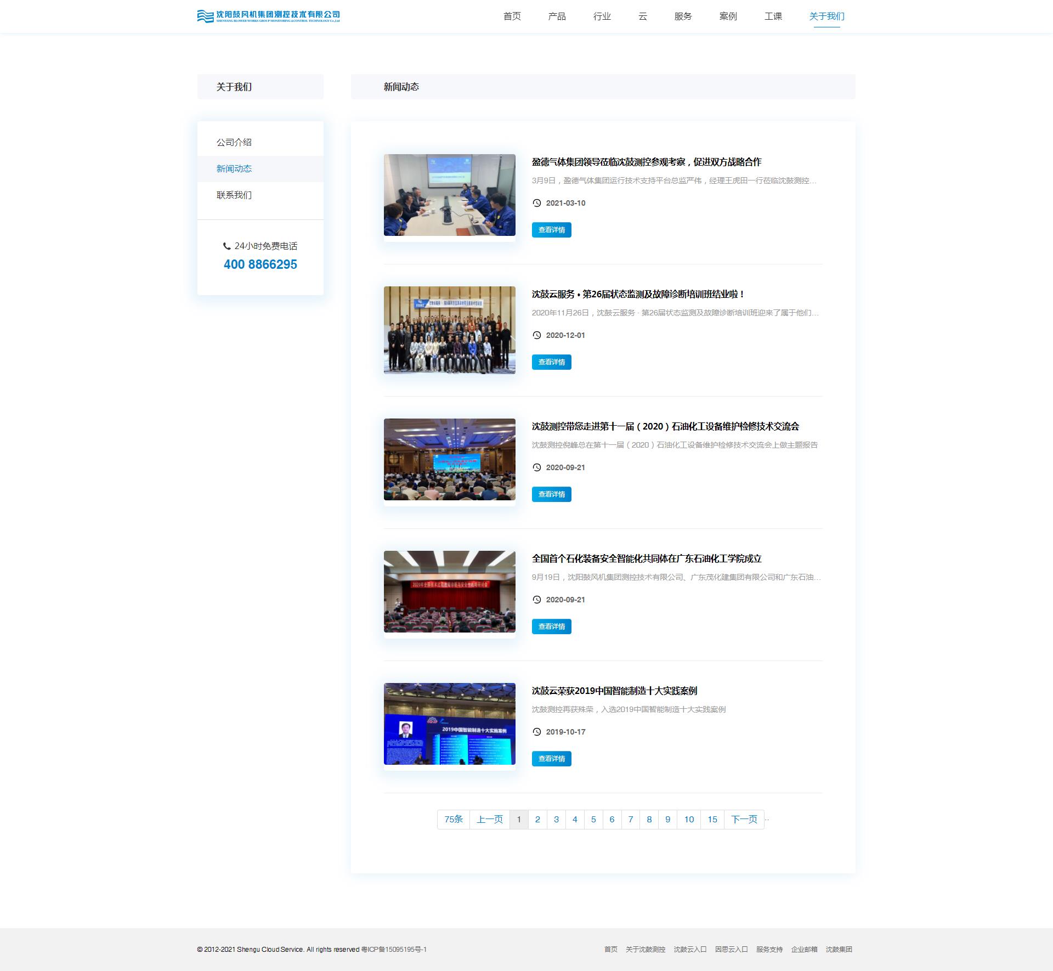Select 公司介绍 in the sidebar
1053x971 pixels.
[x=261, y=143]
